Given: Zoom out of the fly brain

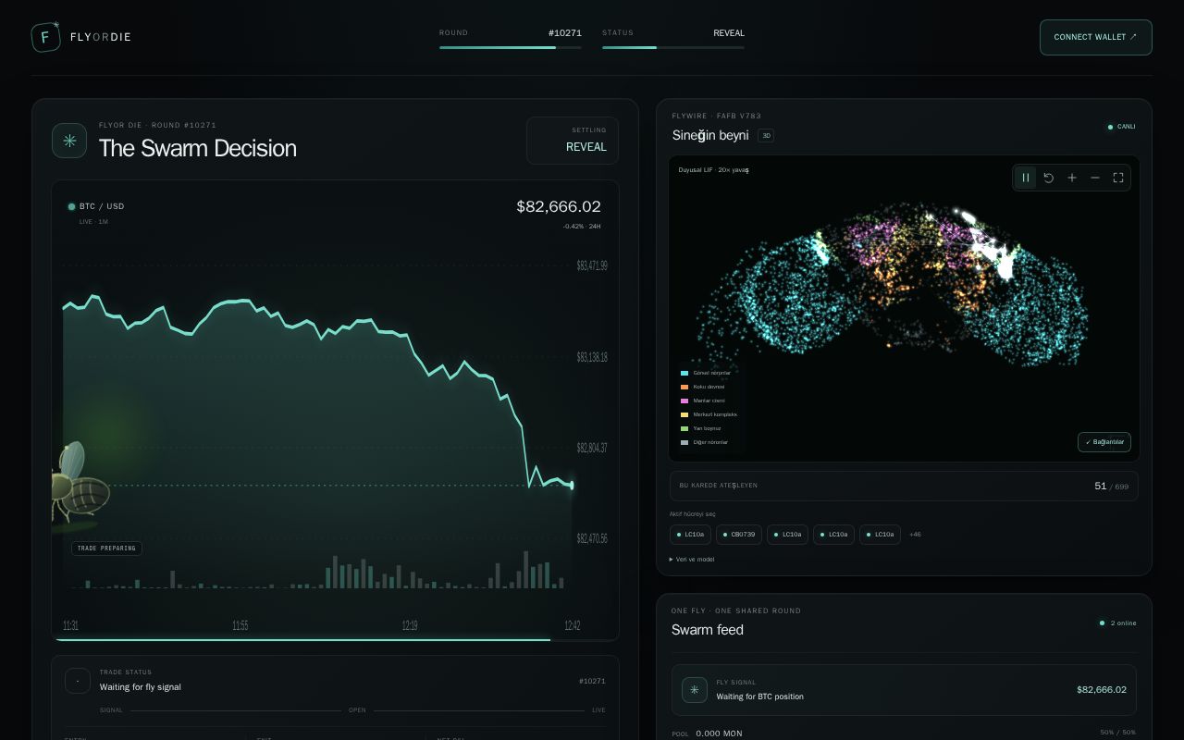Looking at the screenshot, I should 1095,178.
